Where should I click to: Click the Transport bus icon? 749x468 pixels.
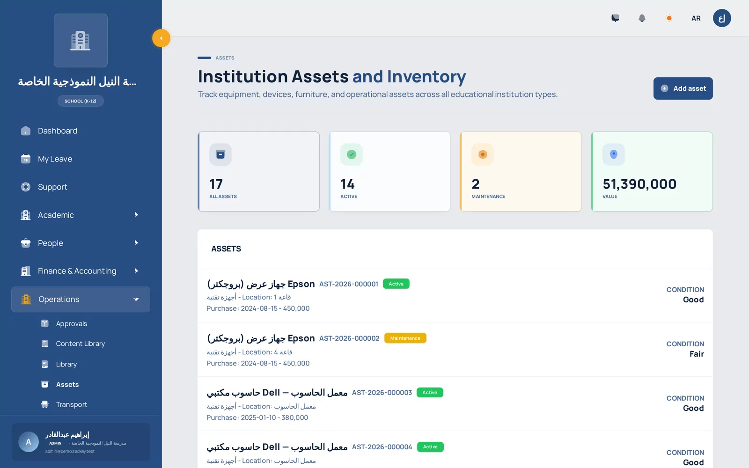click(45, 405)
